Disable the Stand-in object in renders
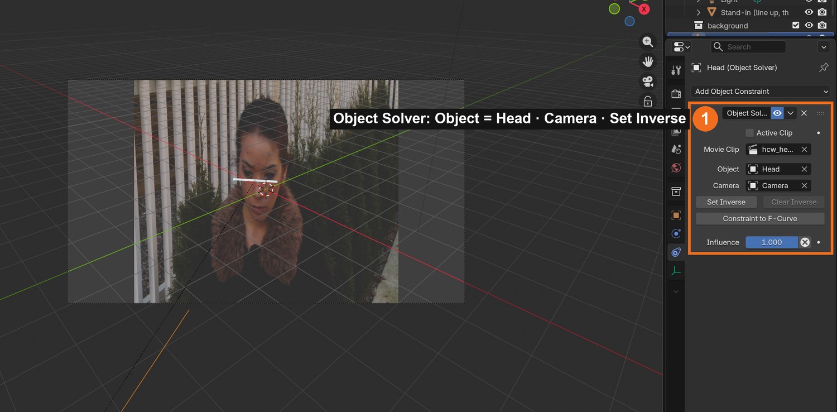The width and height of the screenshot is (837, 412). (822, 12)
